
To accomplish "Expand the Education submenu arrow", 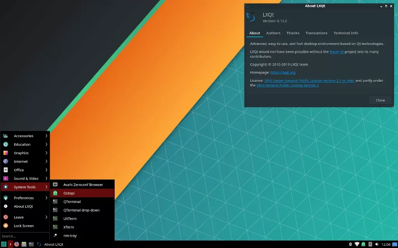I will (x=47, y=144).
